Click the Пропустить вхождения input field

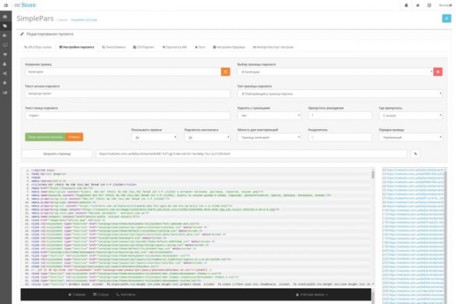(x=340, y=115)
